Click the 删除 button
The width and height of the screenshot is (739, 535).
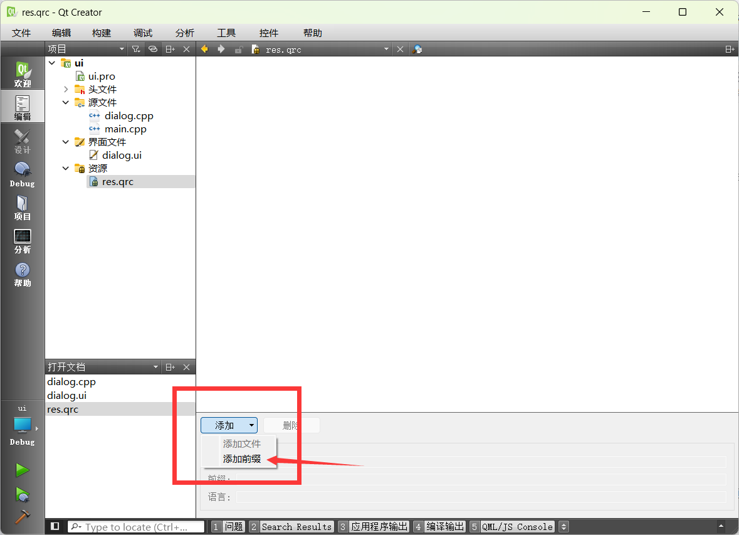[291, 425]
